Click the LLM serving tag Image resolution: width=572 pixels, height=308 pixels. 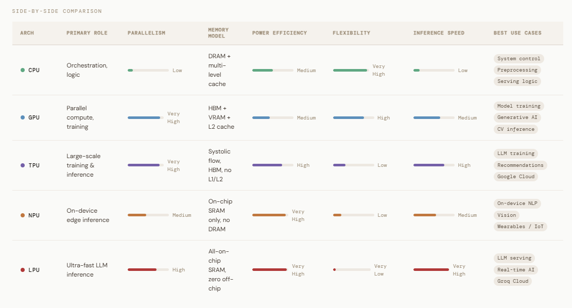click(514, 258)
